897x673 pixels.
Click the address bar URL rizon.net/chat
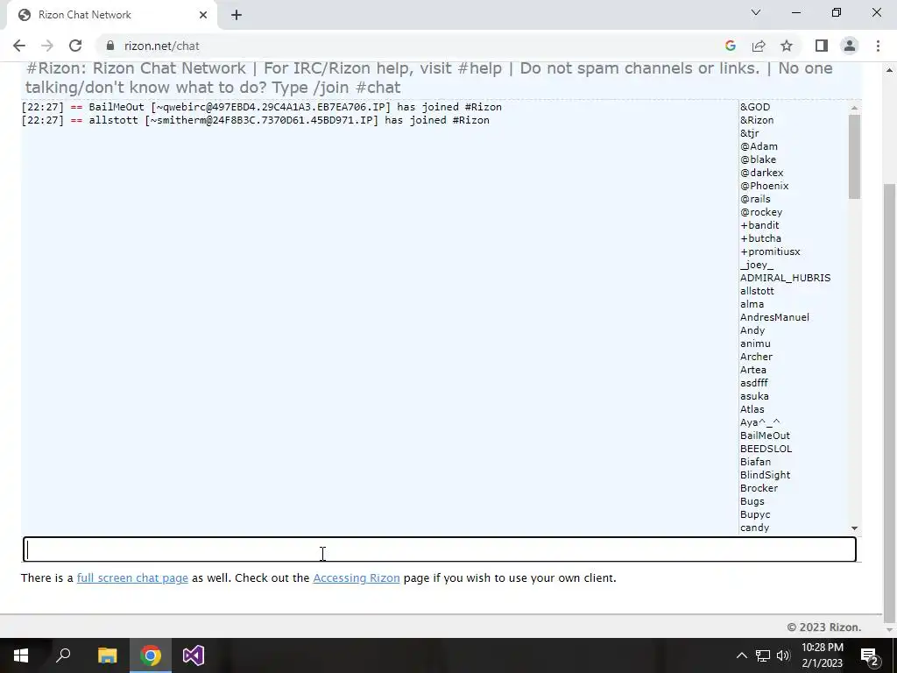point(162,46)
